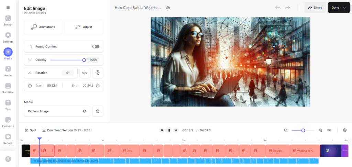This screenshot has width=352, height=167.
Task: Toggle the Round Corners switch
Action: [96, 46]
